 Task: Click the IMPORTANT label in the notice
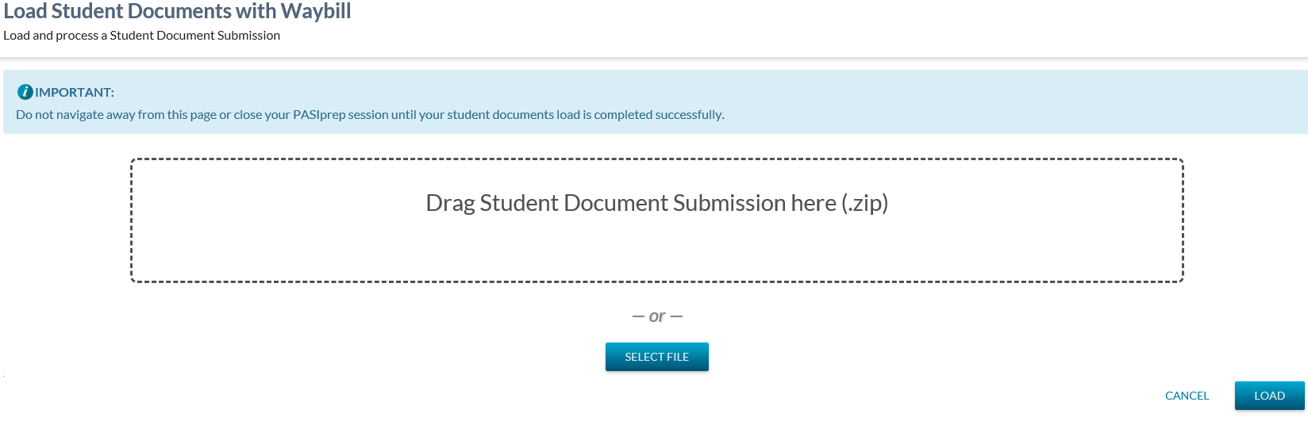point(75,92)
